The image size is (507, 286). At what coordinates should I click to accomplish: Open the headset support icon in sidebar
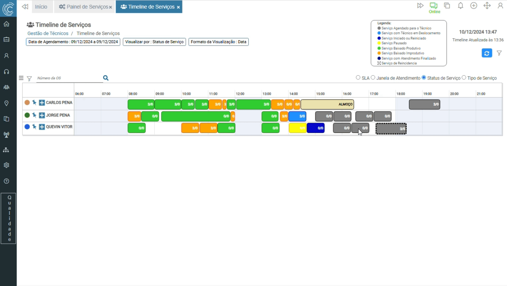(x=6, y=71)
